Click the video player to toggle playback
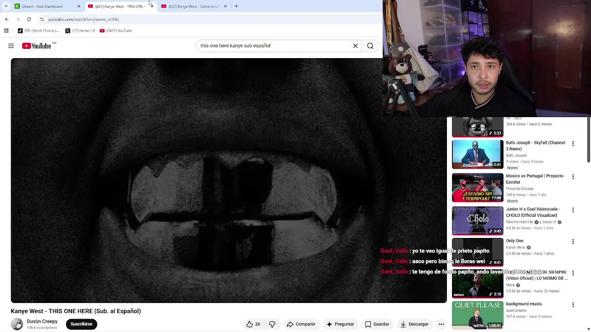Image resolution: width=591 pixels, height=332 pixels. 229,180
